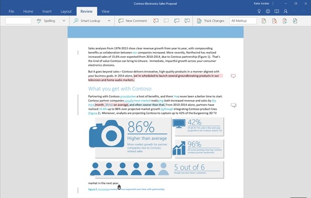
Task: Open the Layout tab
Action: pos(66,10)
